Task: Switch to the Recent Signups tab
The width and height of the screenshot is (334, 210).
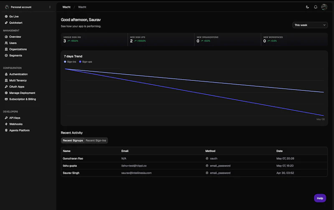Action: click(x=73, y=140)
